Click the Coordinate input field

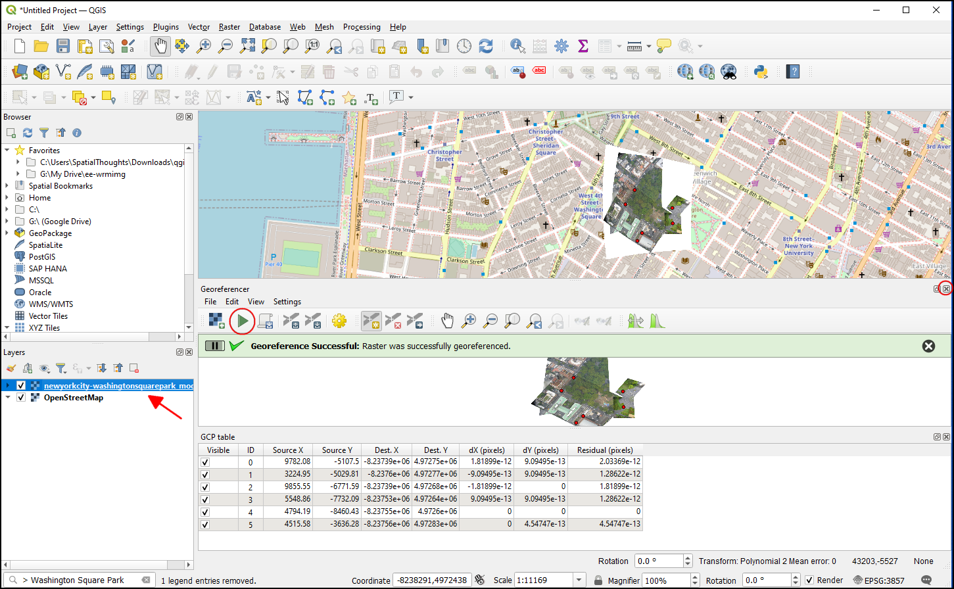[431, 580]
